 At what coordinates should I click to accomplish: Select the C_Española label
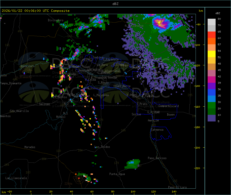[111, 59]
